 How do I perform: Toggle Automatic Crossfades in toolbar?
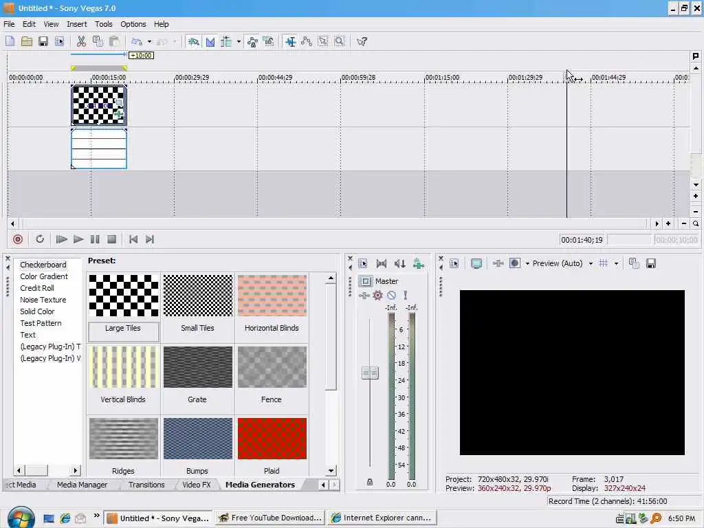(x=210, y=41)
